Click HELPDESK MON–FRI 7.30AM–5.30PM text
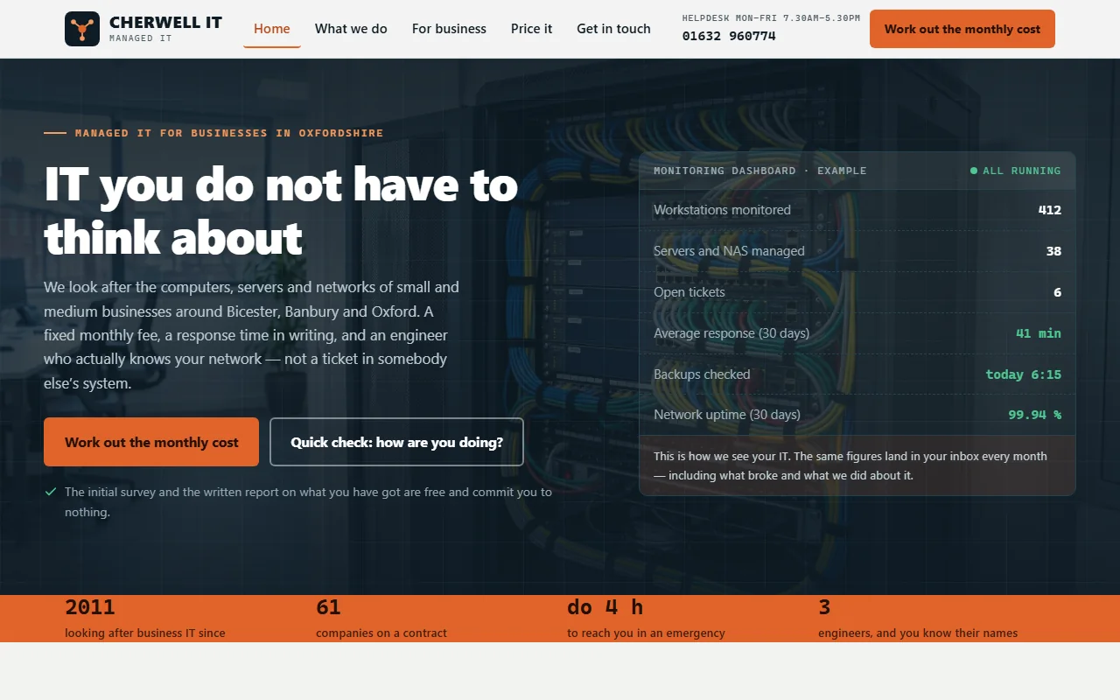 pos(771,17)
